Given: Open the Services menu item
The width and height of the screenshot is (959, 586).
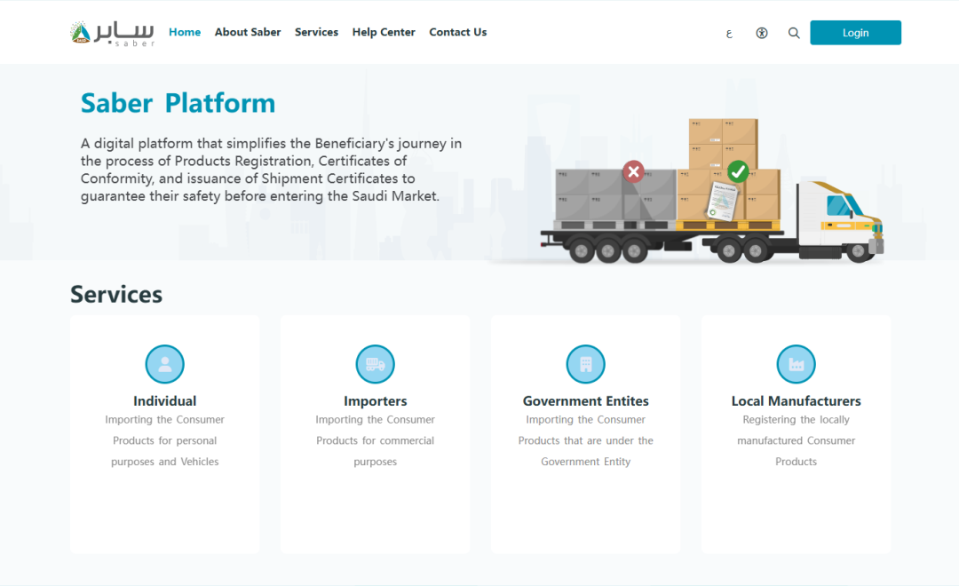Looking at the screenshot, I should pyautogui.click(x=316, y=33).
